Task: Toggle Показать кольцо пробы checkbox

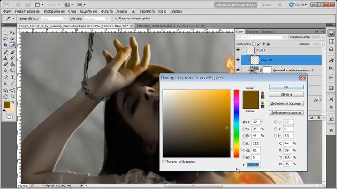Action: [117, 19]
